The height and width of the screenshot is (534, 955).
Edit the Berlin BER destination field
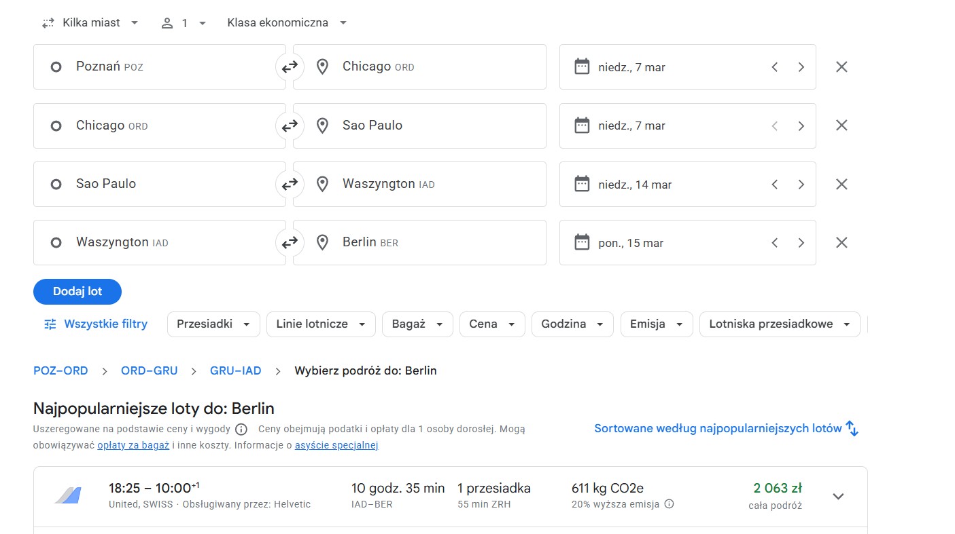click(x=419, y=242)
